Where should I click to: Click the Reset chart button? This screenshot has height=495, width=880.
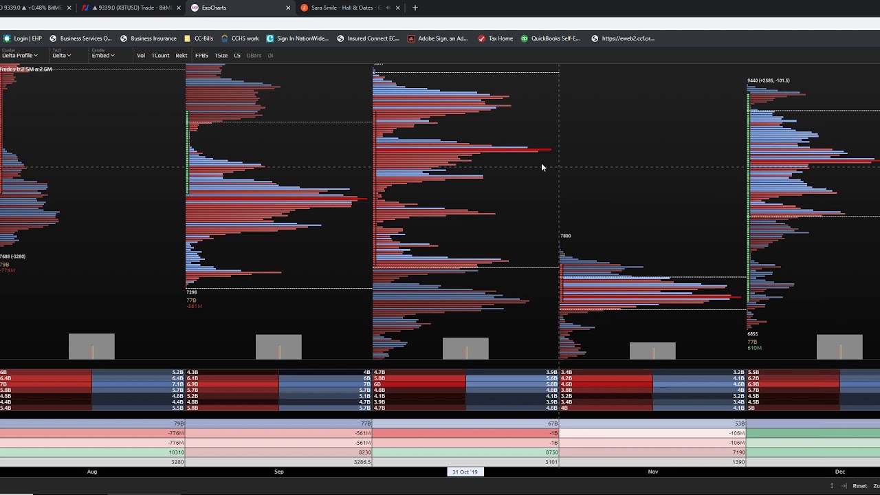(860, 485)
